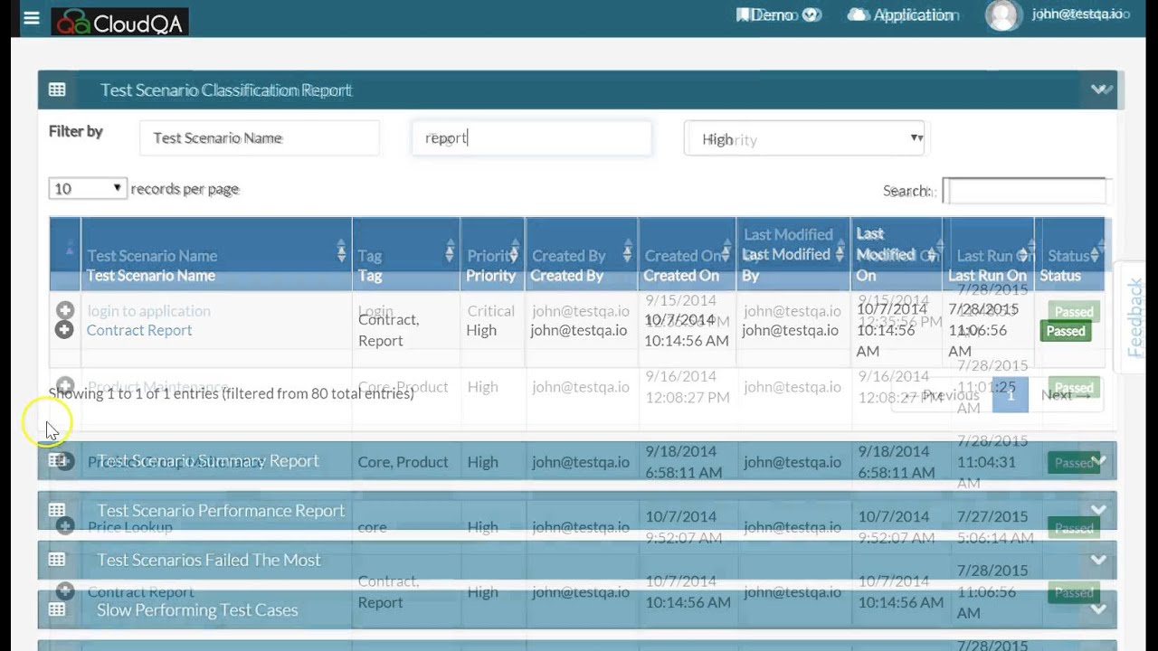1158x651 pixels.
Task: Click the Next pagination button
Action: click(1066, 395)
